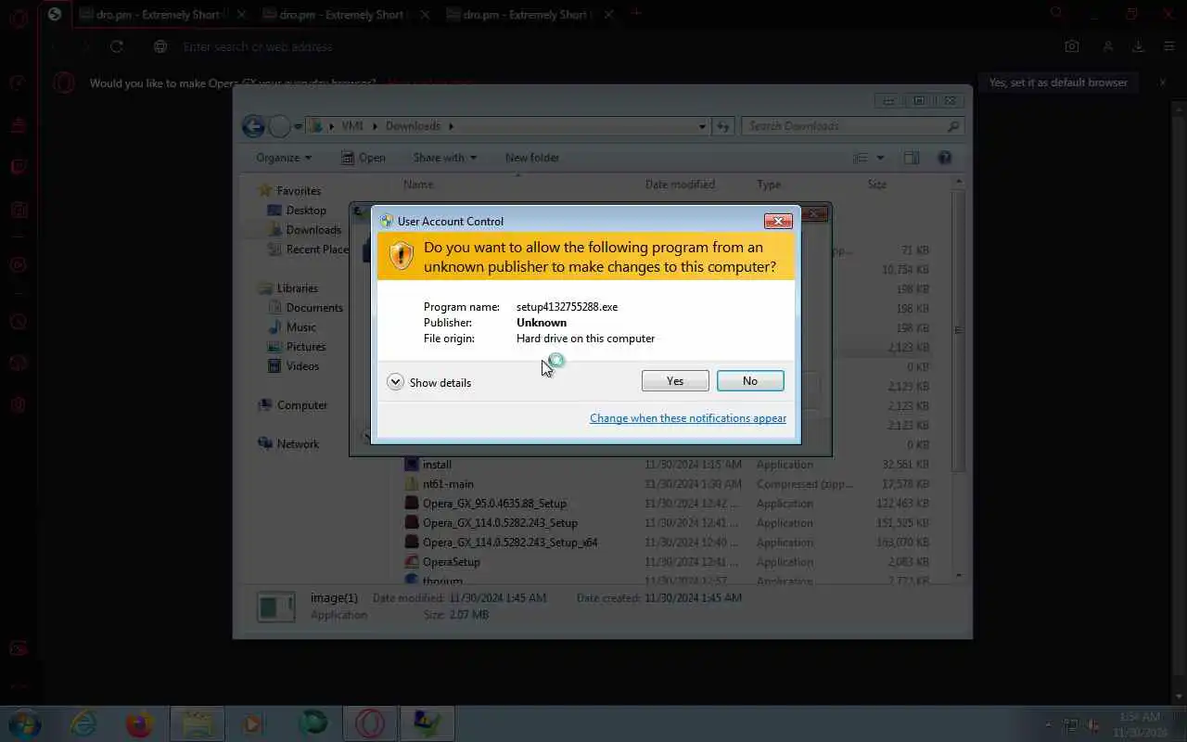
Task: Dismiss the Opera default browser banner
Action: 1162,83
